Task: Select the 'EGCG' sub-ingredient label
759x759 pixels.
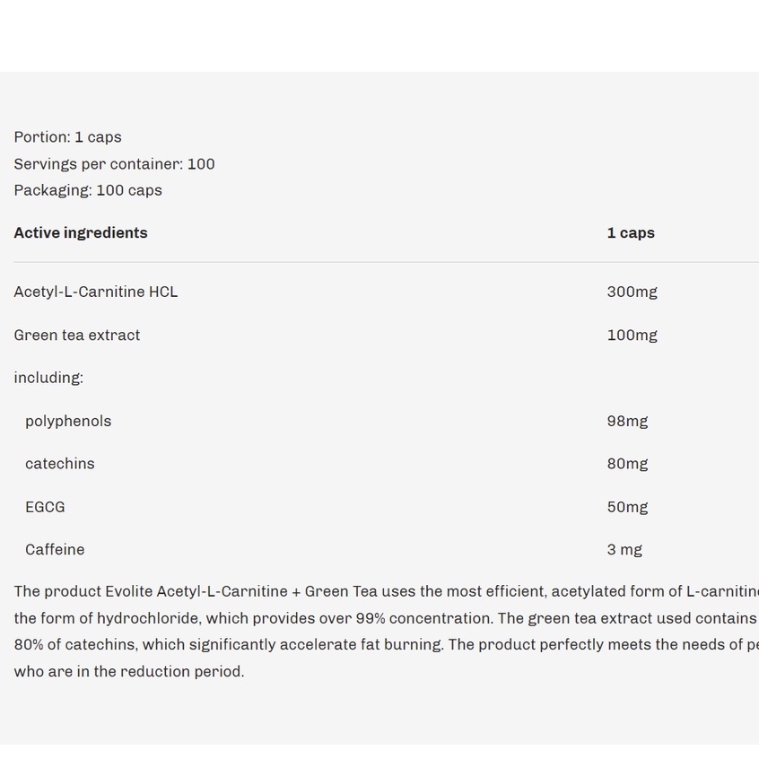Action: [x=45, y=507]
